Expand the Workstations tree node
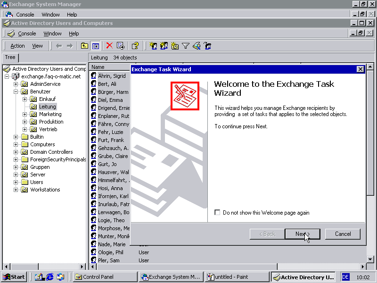Screen dimensions: 377x283 16,190
